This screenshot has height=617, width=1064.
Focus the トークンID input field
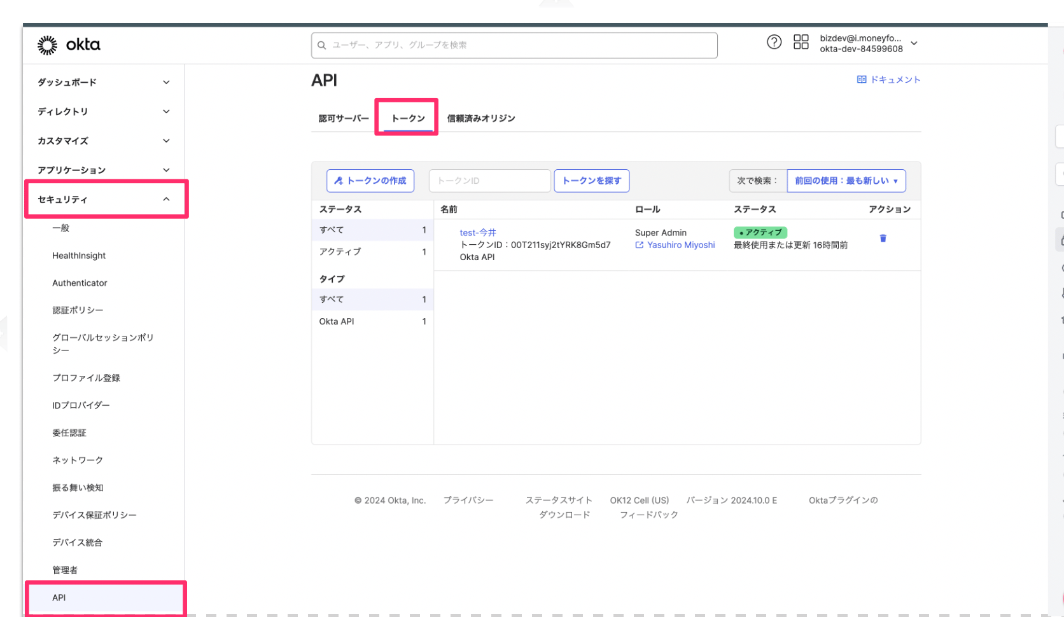489,181
